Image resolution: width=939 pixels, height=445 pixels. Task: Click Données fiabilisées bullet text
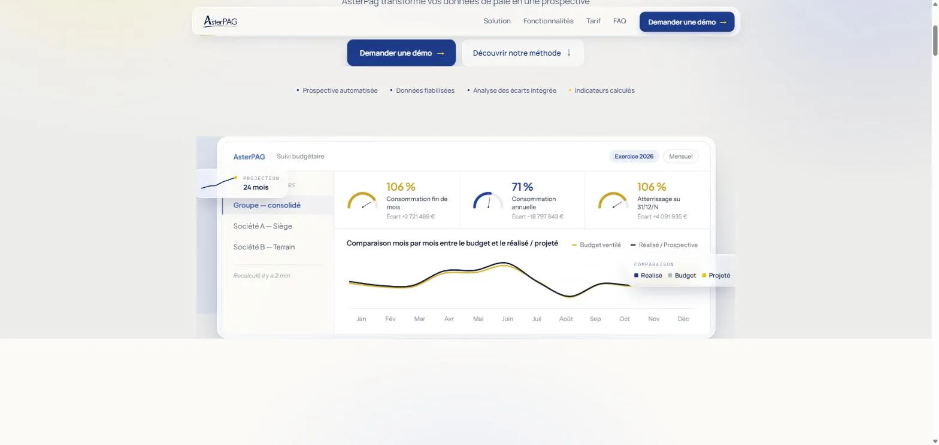(x=425, y=90)
